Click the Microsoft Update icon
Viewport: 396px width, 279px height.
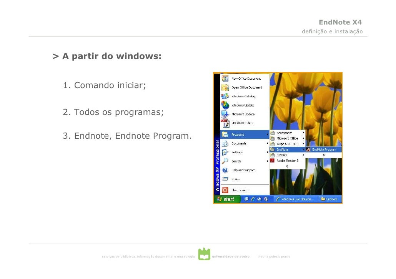(x=225, y=114)
